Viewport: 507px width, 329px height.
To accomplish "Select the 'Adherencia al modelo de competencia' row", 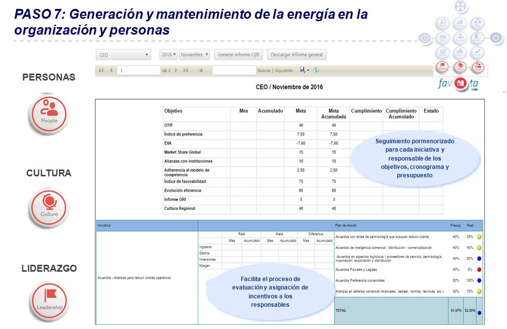I will click(303, 172).
